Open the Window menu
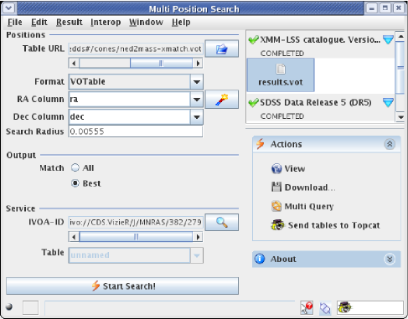The height and width of the screenshot is (319, 408). pos(146,22)
